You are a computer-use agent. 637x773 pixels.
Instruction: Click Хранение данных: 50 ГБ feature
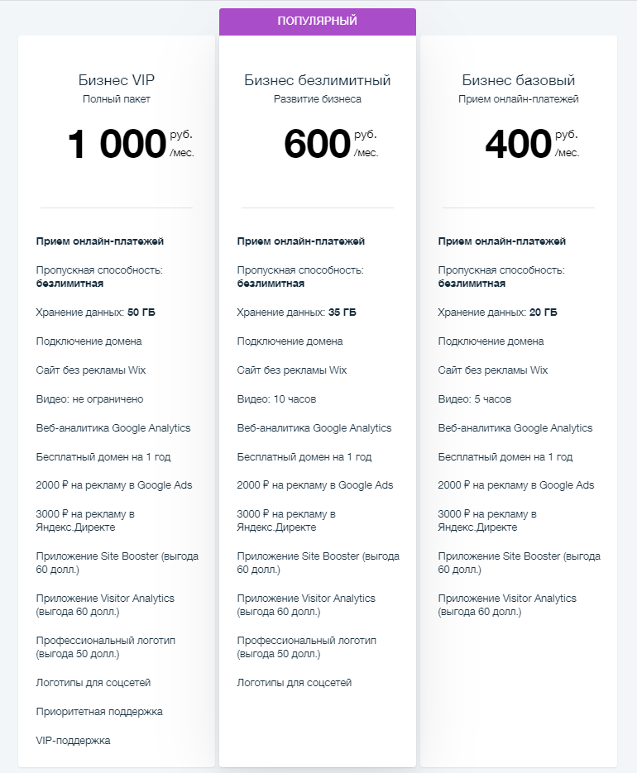tap(95, 312)
